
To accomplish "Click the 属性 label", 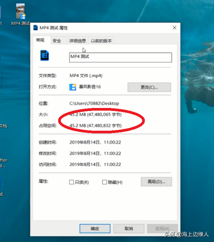I will (43, 181).
